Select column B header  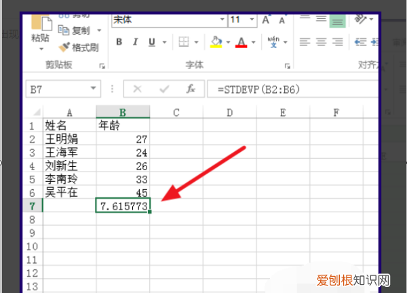(123, 112)
